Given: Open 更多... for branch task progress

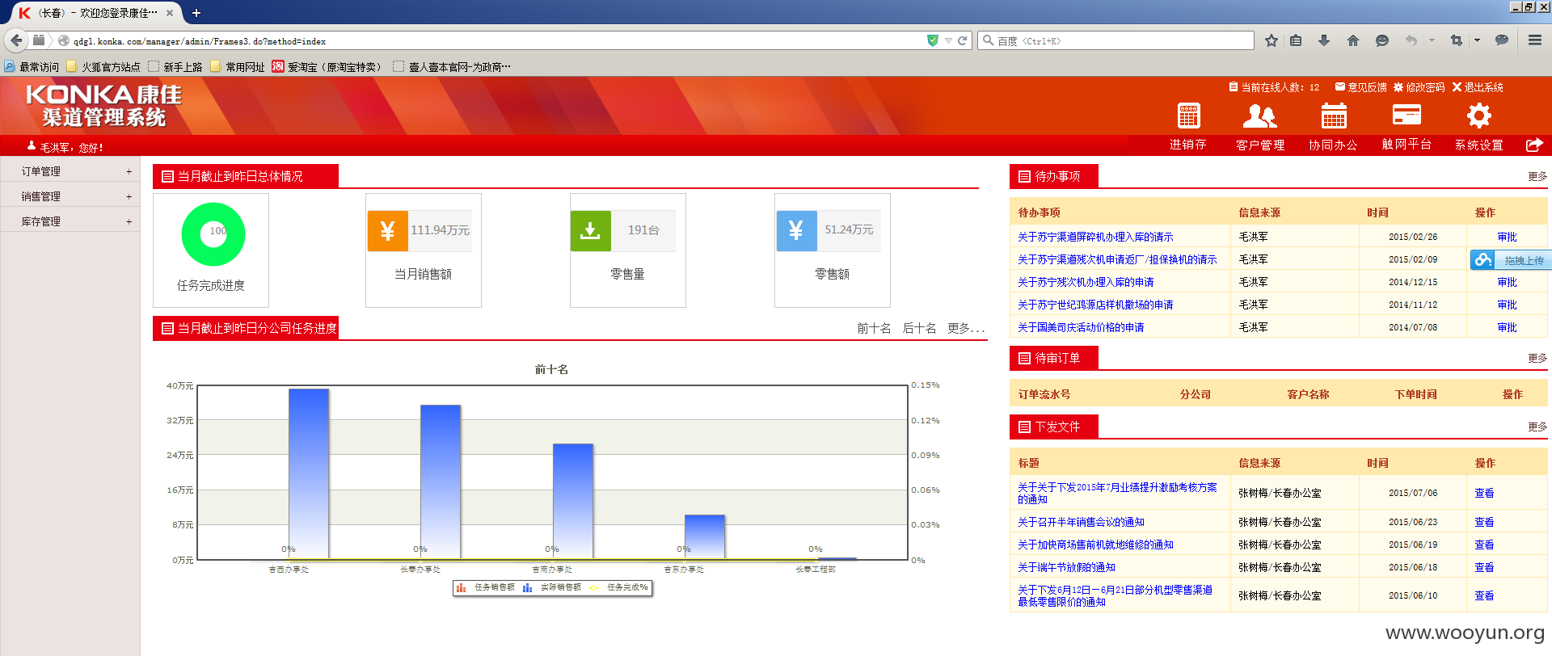Looking at the screenshot, I should [x=966, y=328].
